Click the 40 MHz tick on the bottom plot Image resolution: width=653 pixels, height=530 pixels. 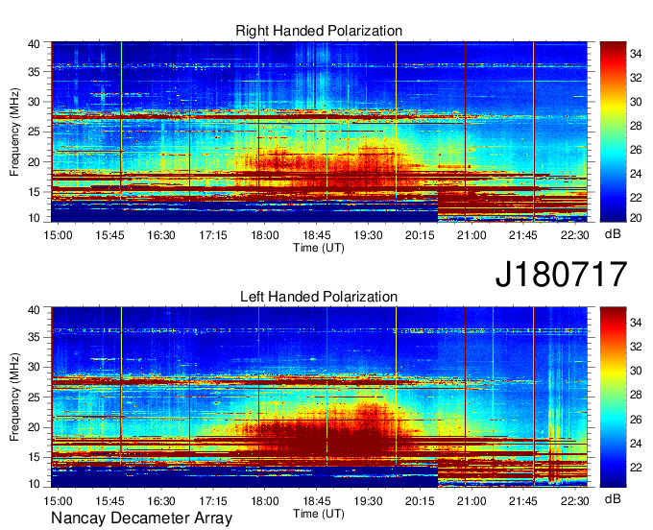(34, 309)
